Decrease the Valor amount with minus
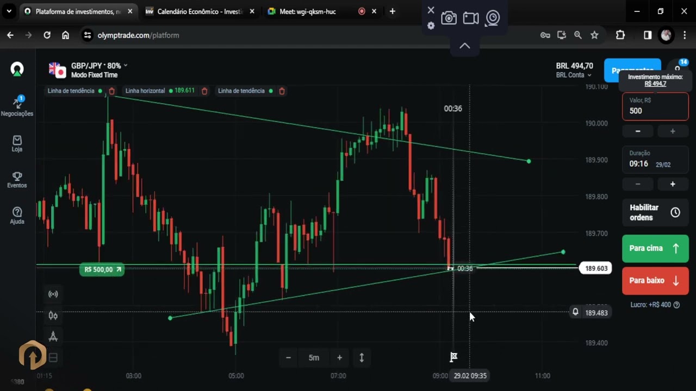696x391 pixels. point(638,131)
